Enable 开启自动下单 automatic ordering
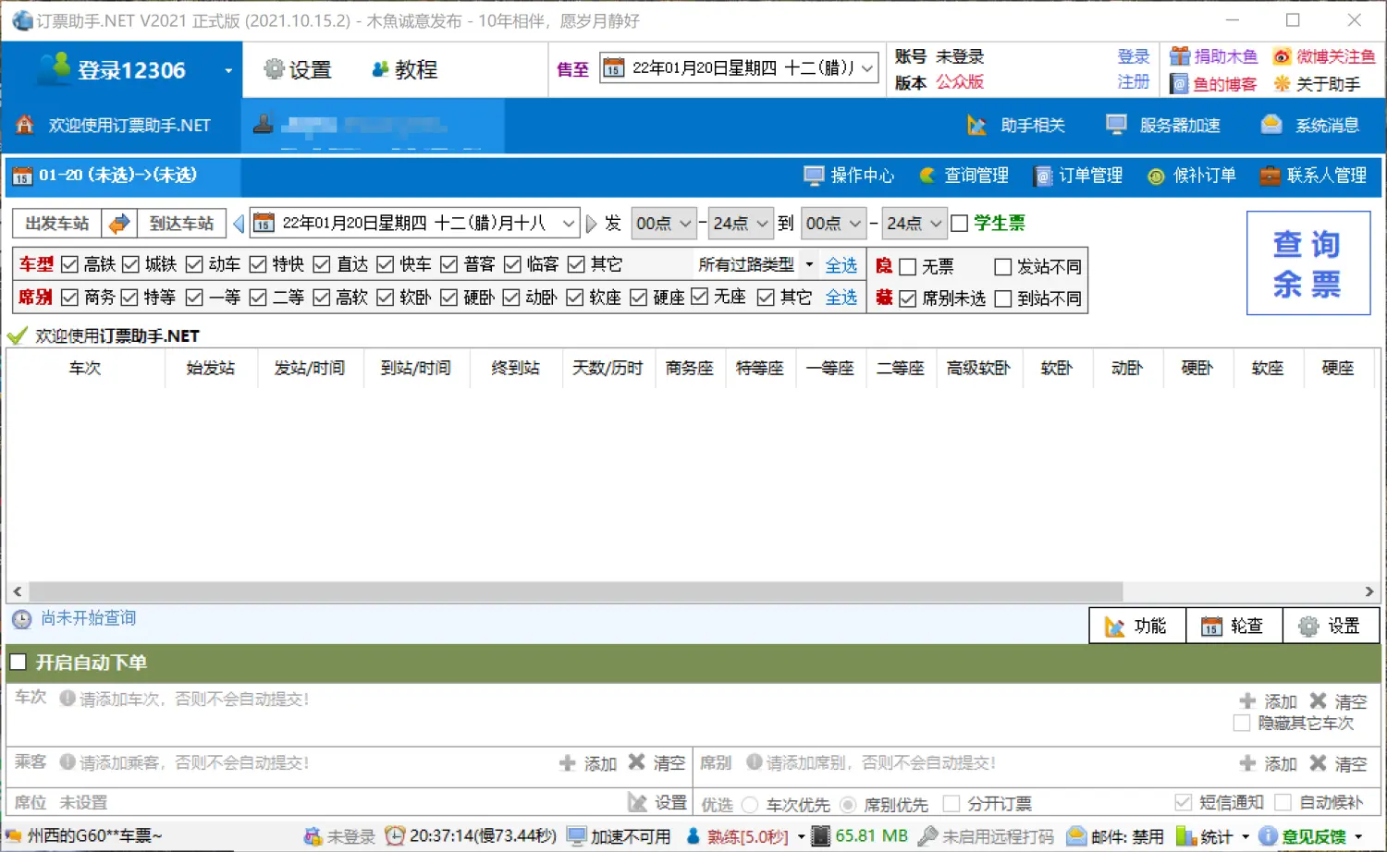 click(17, 662)
